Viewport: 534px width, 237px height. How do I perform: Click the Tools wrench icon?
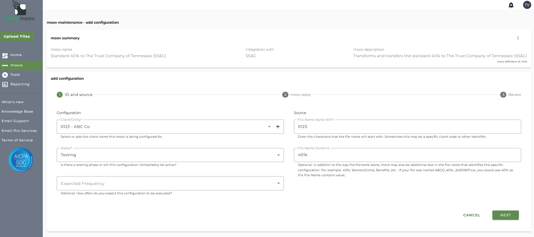(x=5, y=75)
